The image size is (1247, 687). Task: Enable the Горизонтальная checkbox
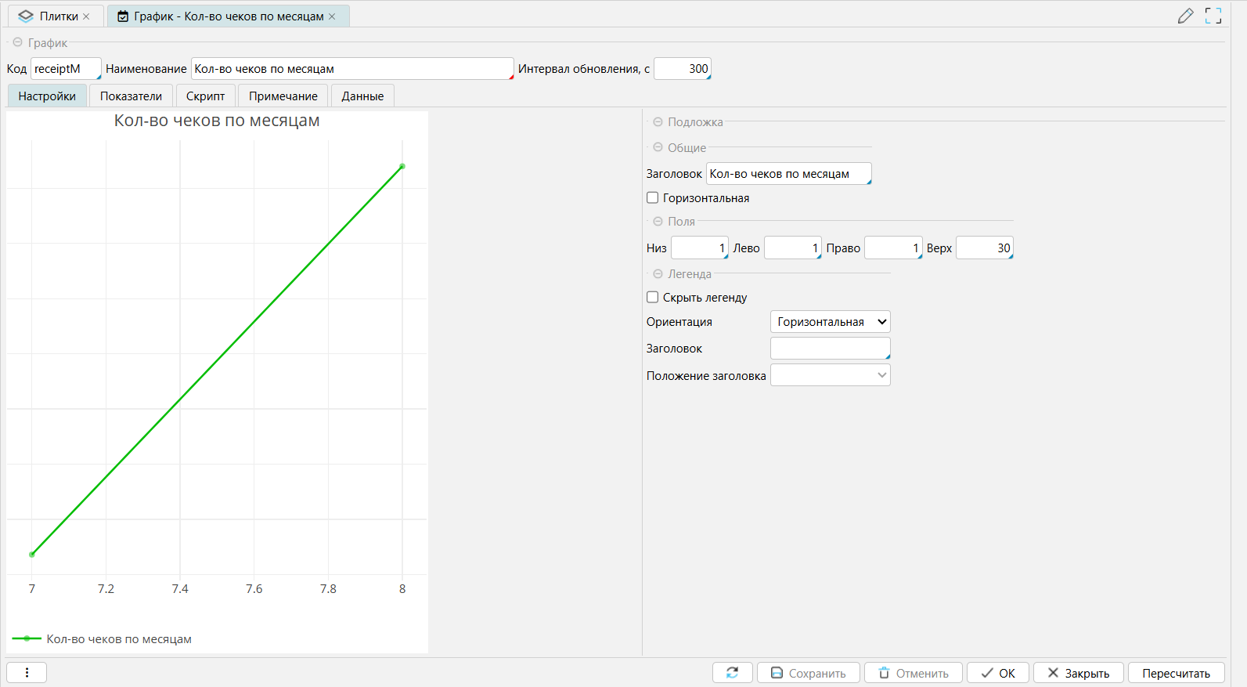(x=652, y=198)
